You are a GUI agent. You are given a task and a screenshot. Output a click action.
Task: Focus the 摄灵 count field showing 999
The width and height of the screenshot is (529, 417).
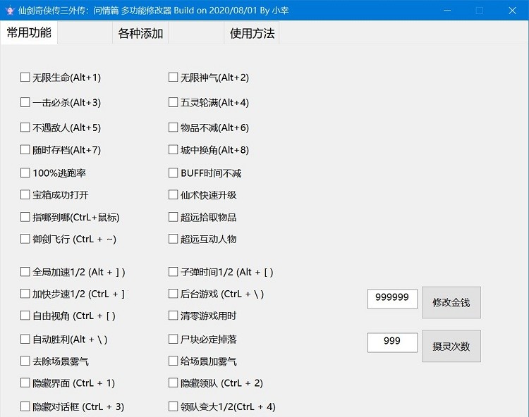pos(392,342)
